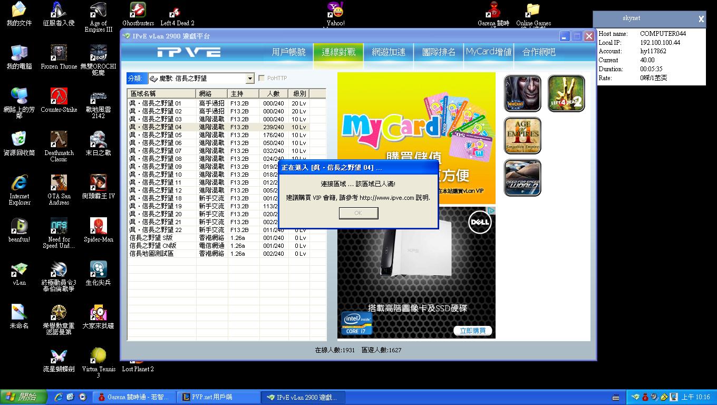This screenshot has height=405, width=717.
Task: Launch Need for Speed World game tile
Action: pos(522,178)
